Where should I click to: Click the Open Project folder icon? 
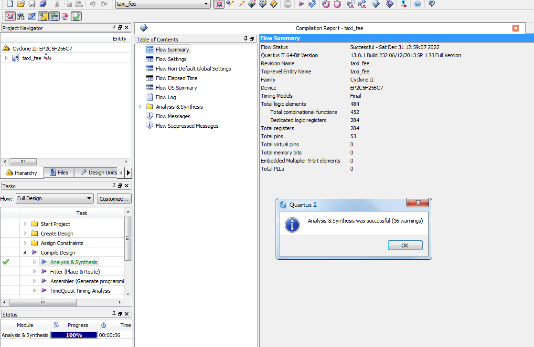pyautogui.click(x=21, y=4)
